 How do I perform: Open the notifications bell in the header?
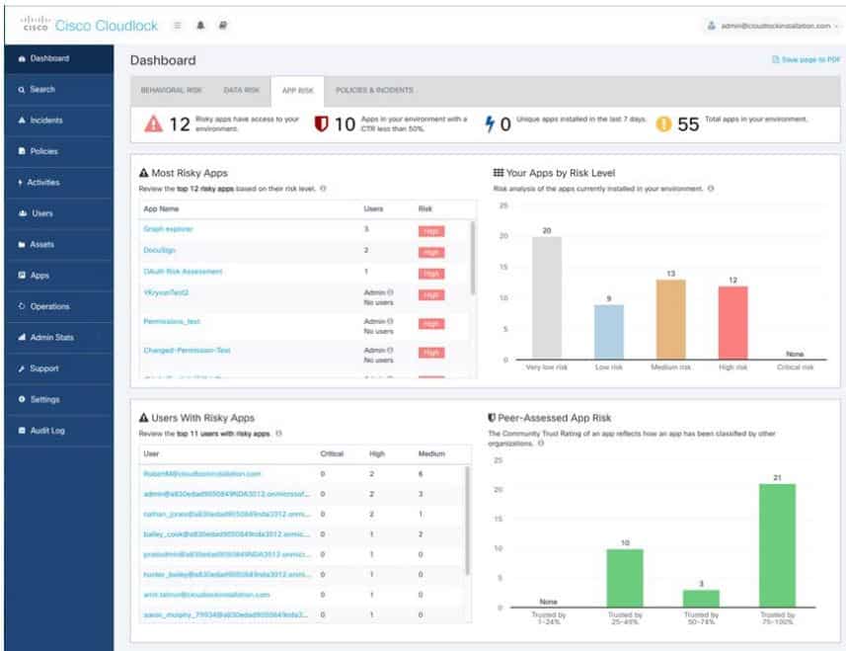pos(200,26)
